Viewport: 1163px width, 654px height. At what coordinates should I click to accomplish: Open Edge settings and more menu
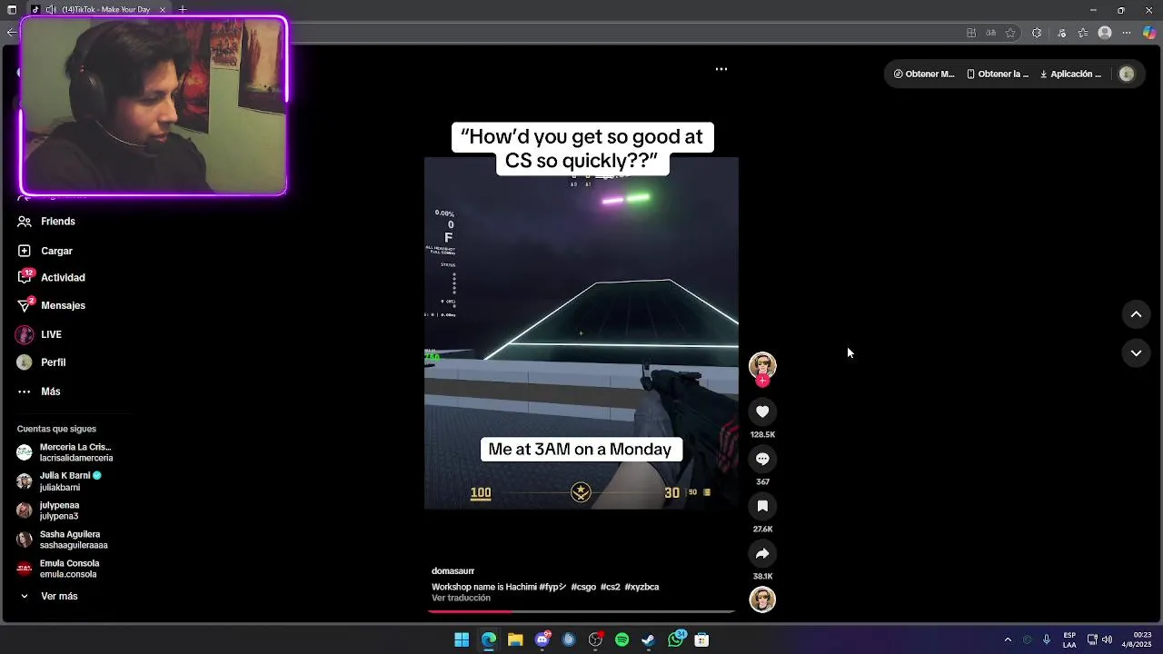(x=1127, y=33)
